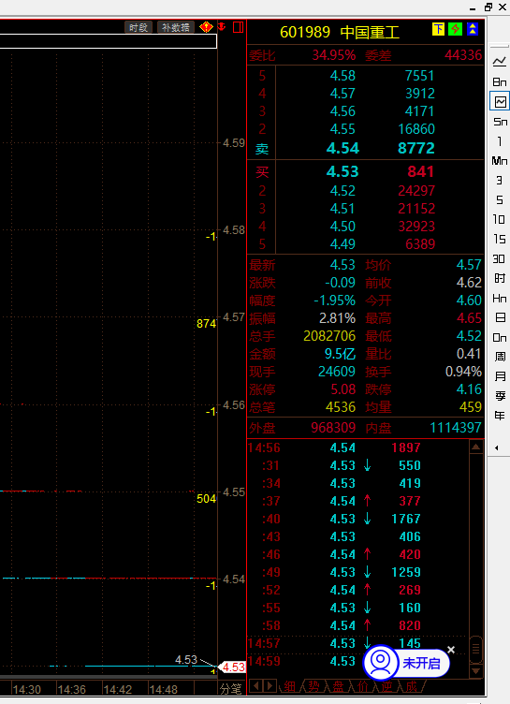Switch to the quarterly 季 period

[500, 396]
